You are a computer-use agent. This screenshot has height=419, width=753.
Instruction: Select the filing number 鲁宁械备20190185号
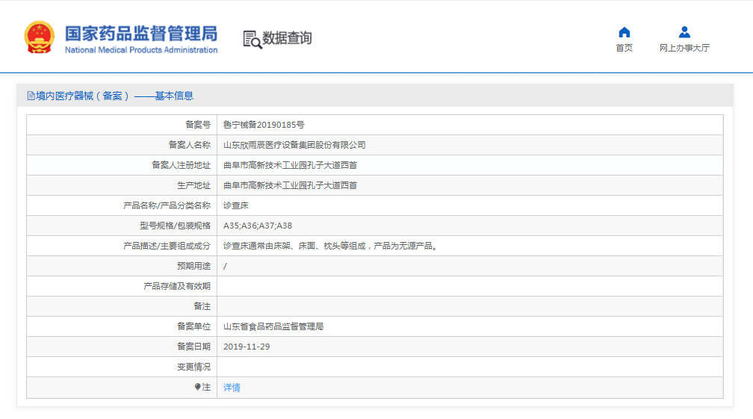pyautogui.click(x=264, y=125)
